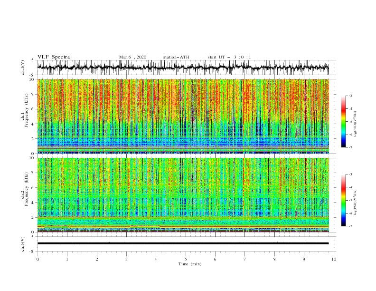Screen dimensions: 376x291
Task: Click the flat ch.3 voltage trace
Action: coord(183,243)
